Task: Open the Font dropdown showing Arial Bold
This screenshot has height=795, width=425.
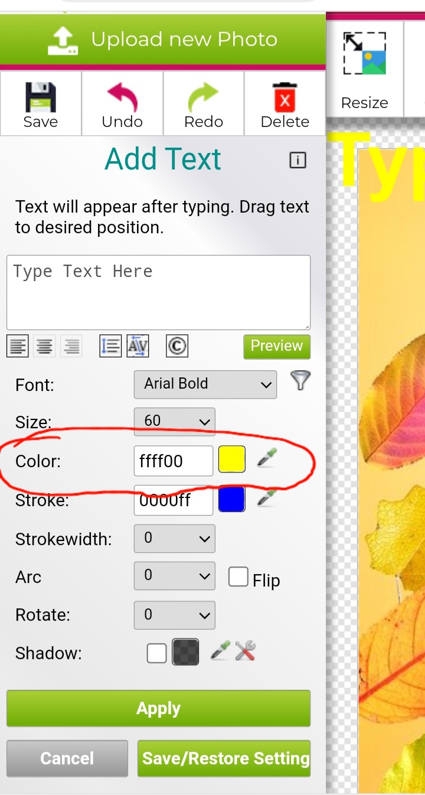Action: (205, 385)
